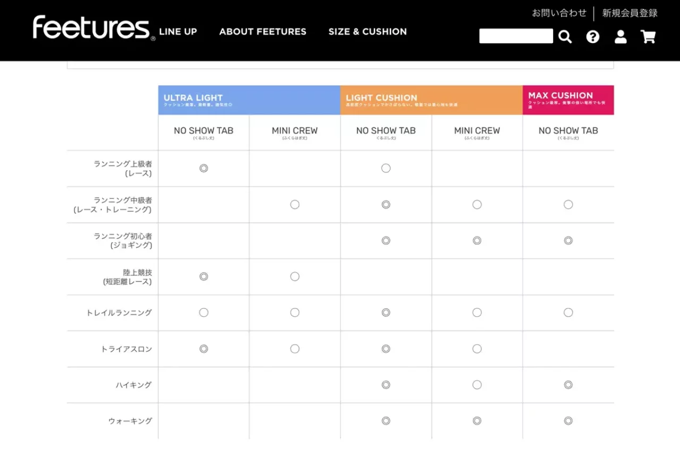Click the double-circle for ランニング初心者 Max Cushion No Show Tab
The image size is (680, 454).
click(x=568, y=241)
